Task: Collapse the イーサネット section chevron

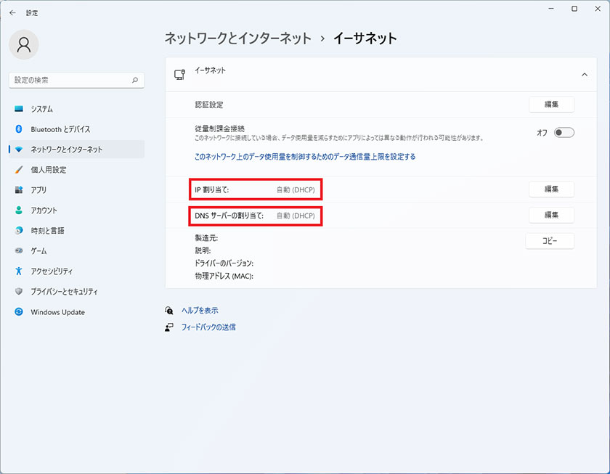Action: pyautogui.click(x=584, y=74)
